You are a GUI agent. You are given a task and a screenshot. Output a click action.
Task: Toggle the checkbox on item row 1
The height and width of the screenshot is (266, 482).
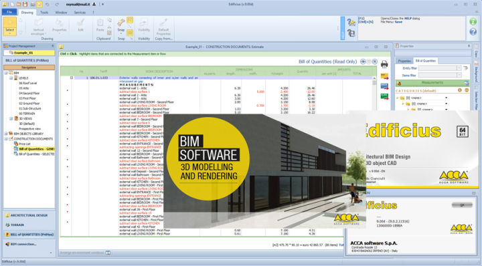[72, 78]
